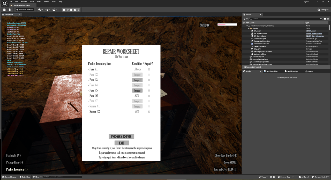Open the Outliner filter dropdown
Image resolution: width=331 pixels, height=180 pixels.
click(246, 19)
